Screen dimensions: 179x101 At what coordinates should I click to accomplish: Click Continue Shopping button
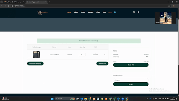tap(35, 64)
